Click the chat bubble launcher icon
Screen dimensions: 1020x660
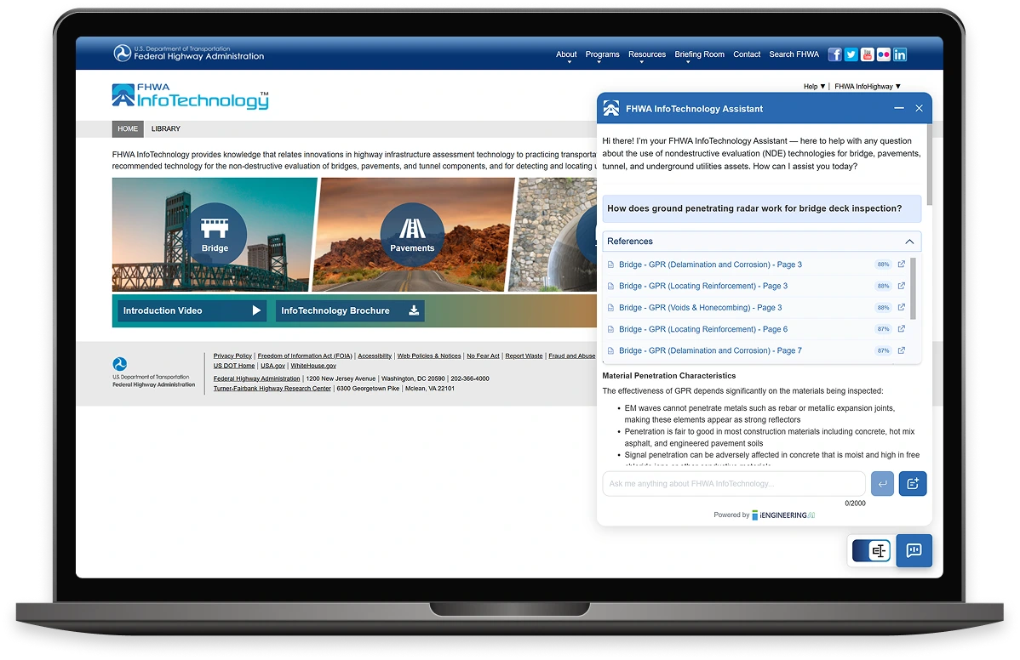click(x=914, y=550)
